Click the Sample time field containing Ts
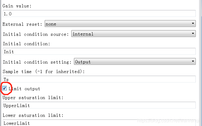This screenshot has height=126, width=202. (x=99, y=79)
